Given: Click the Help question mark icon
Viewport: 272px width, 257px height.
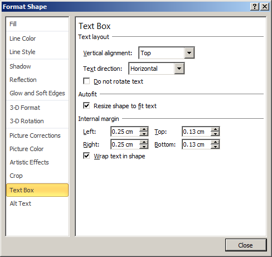Looking at the screenshot, I should coord(255,7).
